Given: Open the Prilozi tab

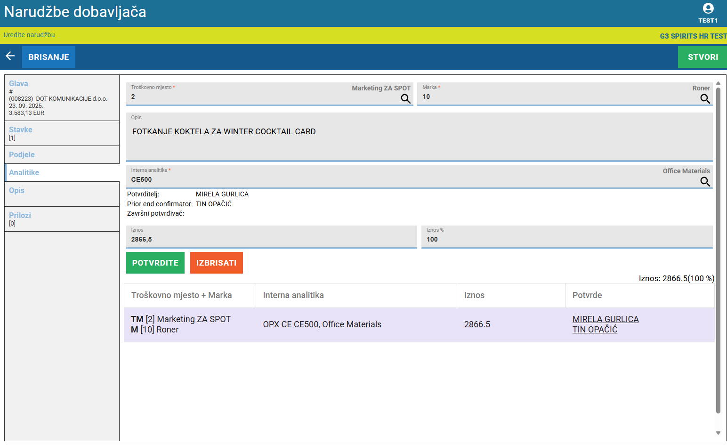Looking at the screenshot, I should pyautogui.click(x=20, y=216).
